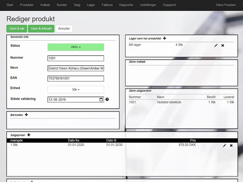Add a new barcode with plus icon

26,115
